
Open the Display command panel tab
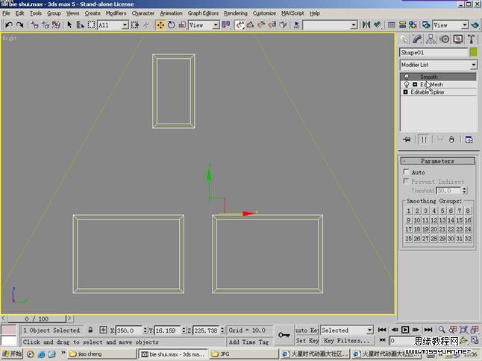pyautogui.click(x=458, y=39)
